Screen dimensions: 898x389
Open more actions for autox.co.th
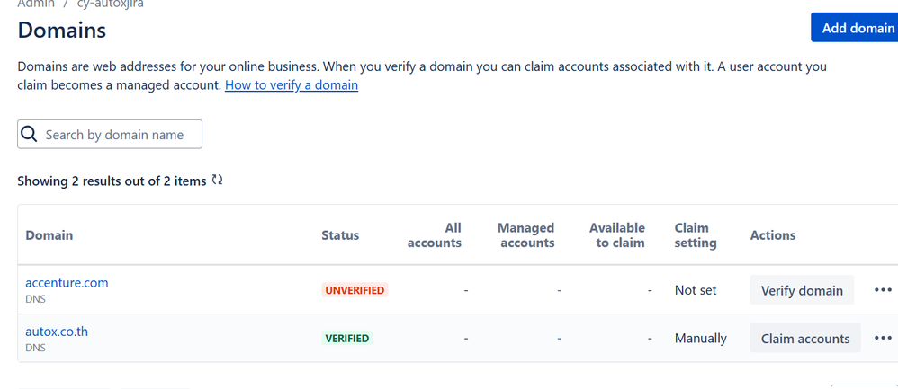[883, 338]
